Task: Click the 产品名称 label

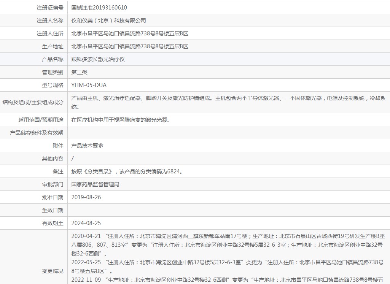Action: pyautogui.click(x=53, y=59)
